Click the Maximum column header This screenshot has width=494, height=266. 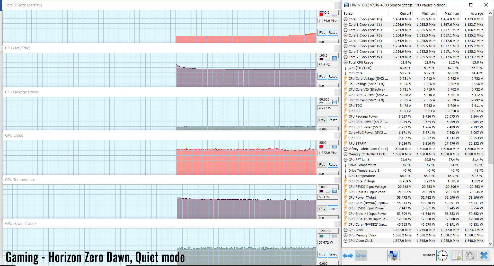pos(452,14)
